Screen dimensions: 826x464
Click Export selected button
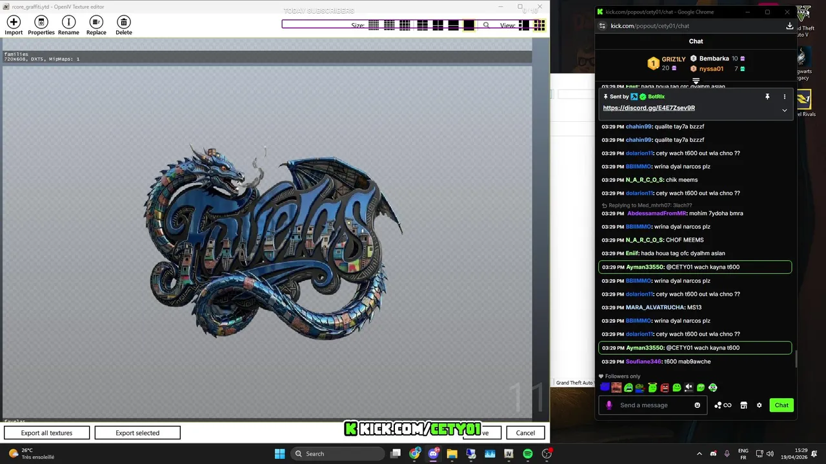[137, 433]
